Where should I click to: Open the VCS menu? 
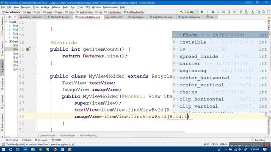click(88, 7)
